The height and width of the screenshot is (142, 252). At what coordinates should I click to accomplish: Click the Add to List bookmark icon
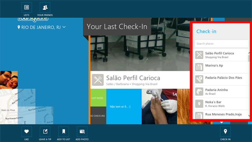64,131
